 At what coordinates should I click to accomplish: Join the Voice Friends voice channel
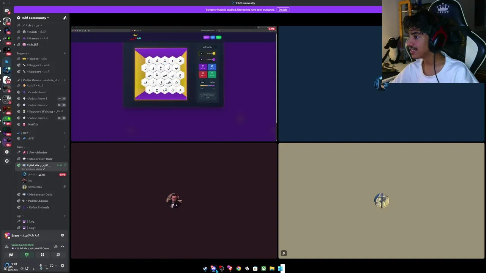point(42,207)
